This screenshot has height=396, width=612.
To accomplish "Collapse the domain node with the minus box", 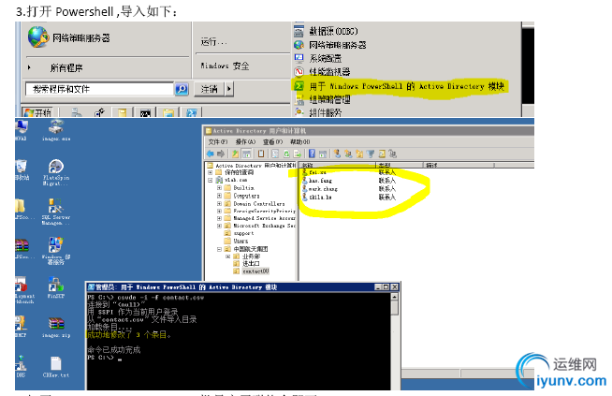I will (x=211, y=180).
